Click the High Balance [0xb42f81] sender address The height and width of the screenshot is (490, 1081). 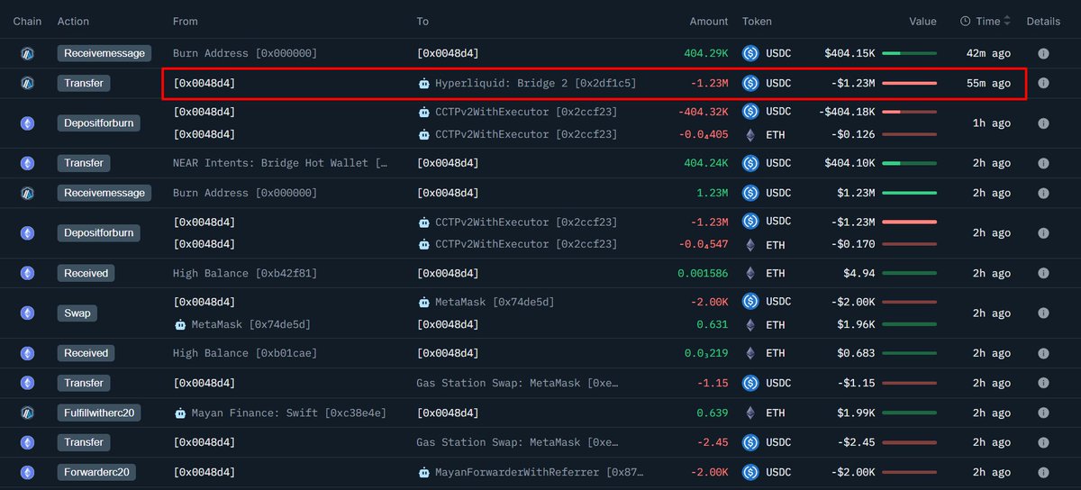[x=244, y=273]
